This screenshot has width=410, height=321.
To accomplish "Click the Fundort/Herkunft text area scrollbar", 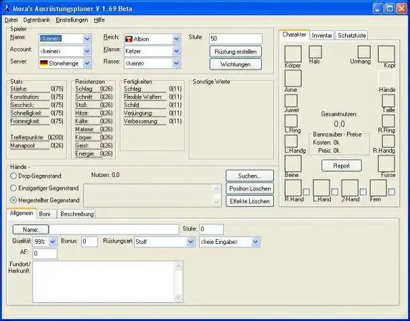I will 178,281.
